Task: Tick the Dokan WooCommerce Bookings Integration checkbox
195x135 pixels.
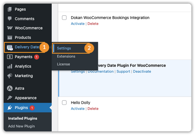Action: tap(64, 18)
